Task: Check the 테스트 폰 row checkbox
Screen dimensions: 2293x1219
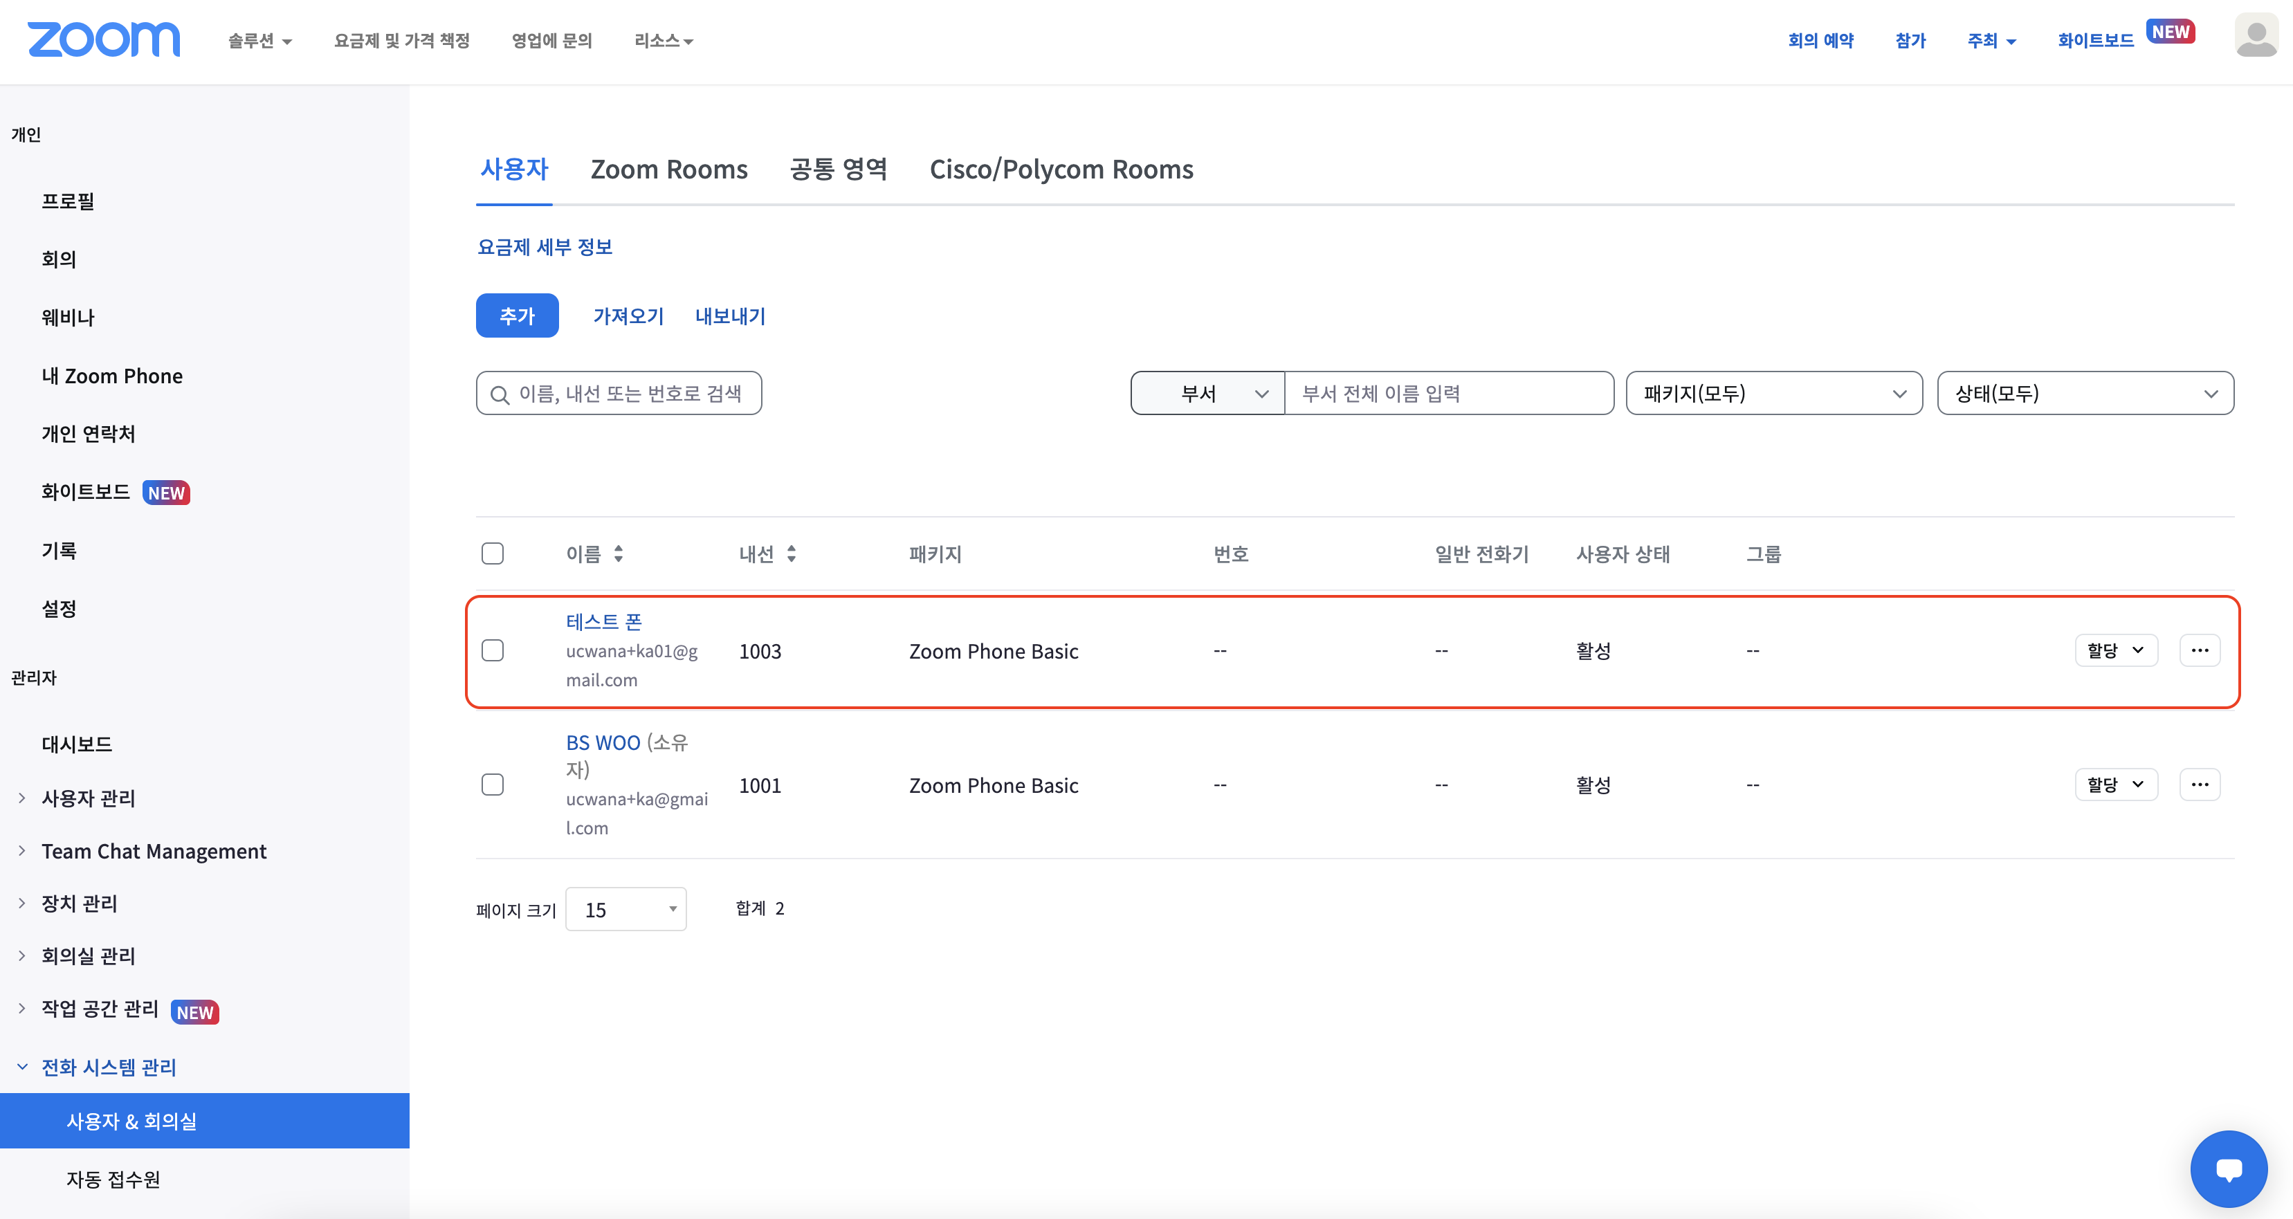Action: click(492, 650)
